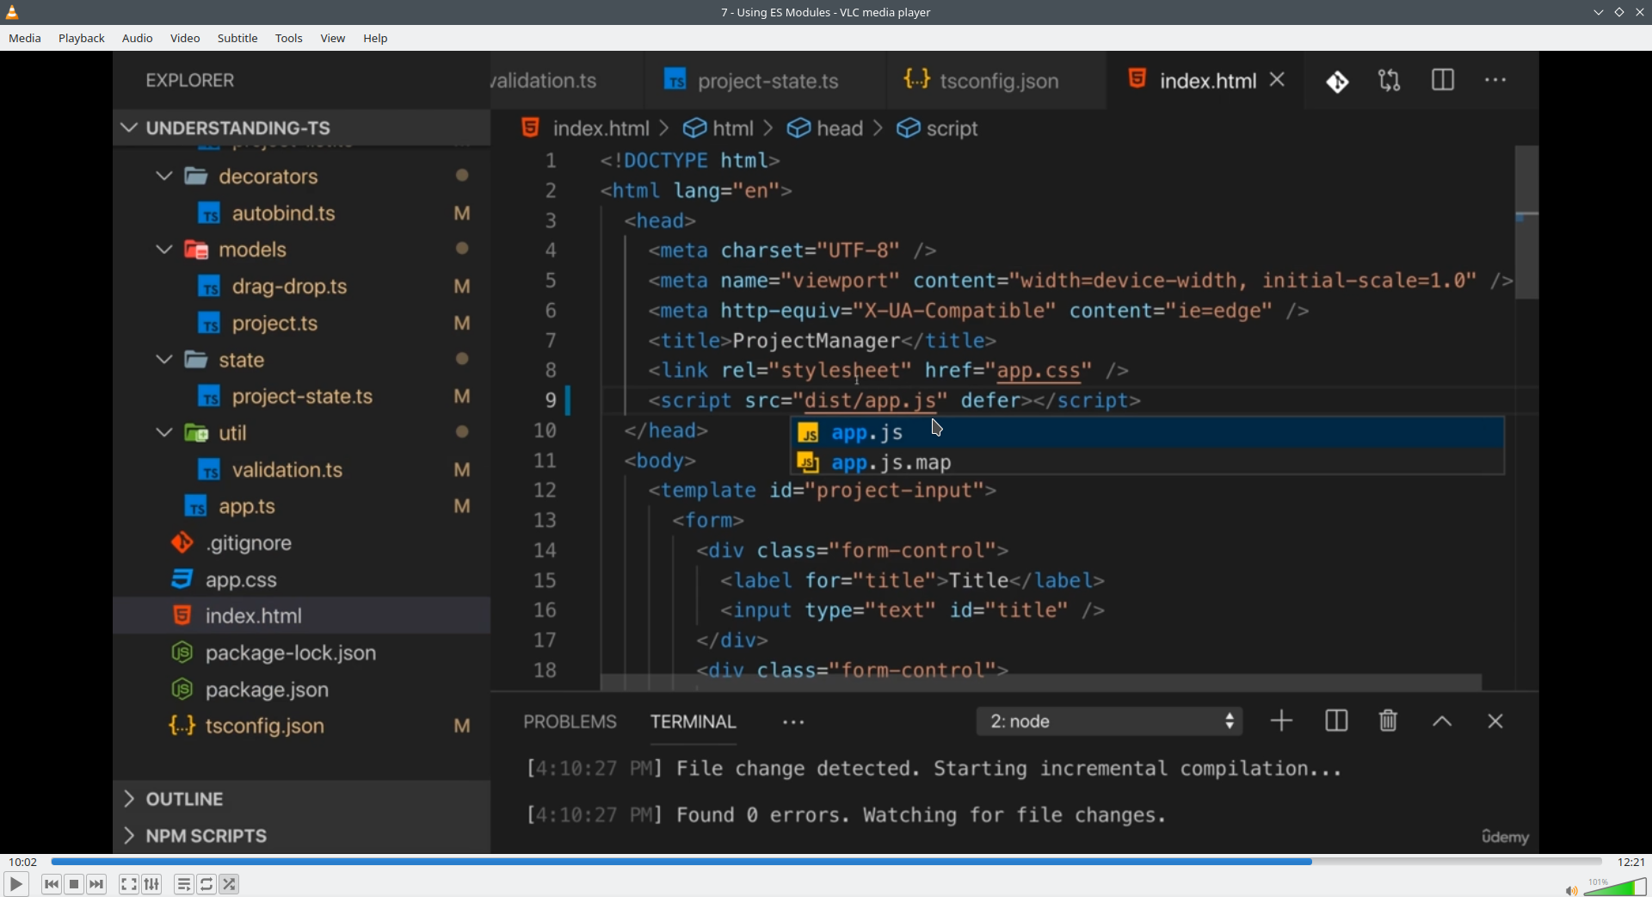Collapse the models folder
Viewport: 1652px width, 897px height.
pos(301,250)
